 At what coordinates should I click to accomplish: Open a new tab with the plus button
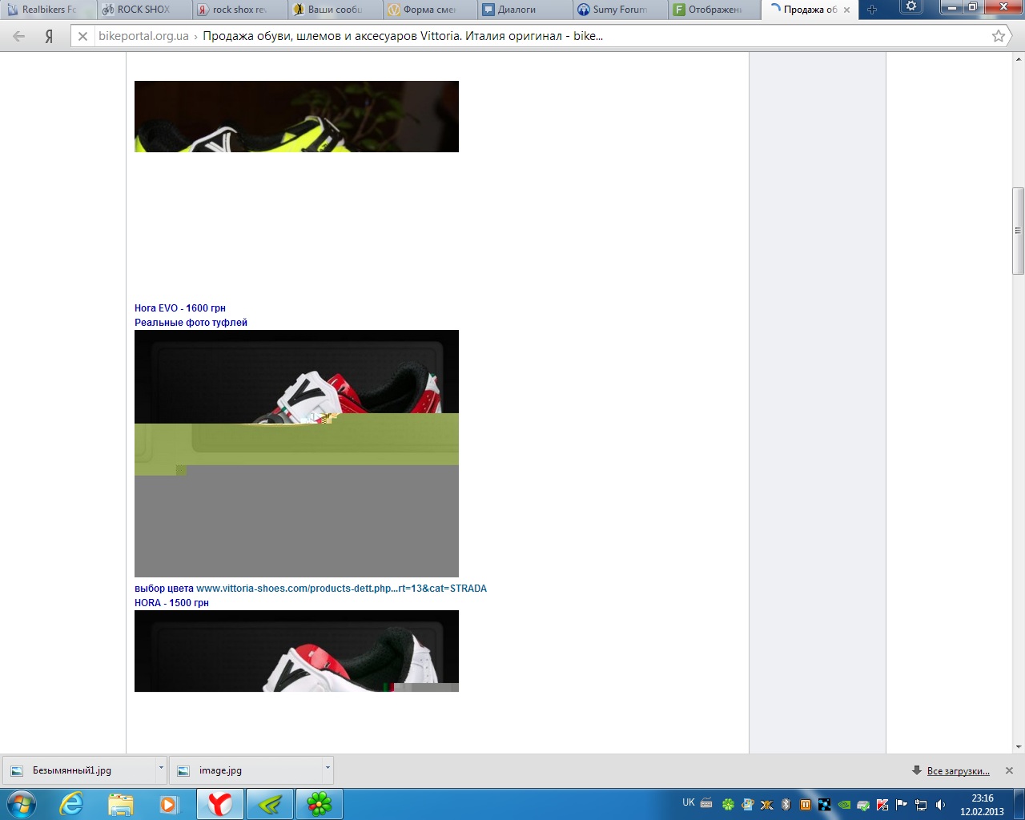[872, 10]
